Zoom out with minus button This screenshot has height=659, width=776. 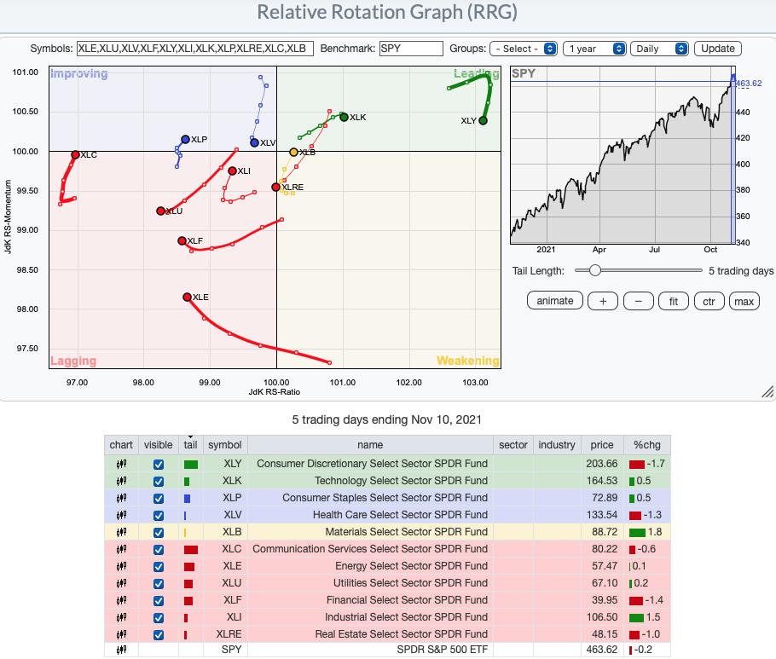[x=639, y=301]
